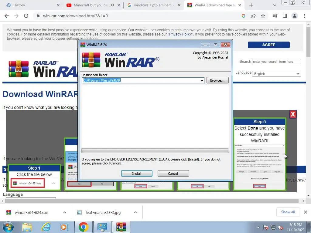This screenshot has height=233, width=311.
Task: Click the horizontal page scrollbar
Action: tap(152, 201)
